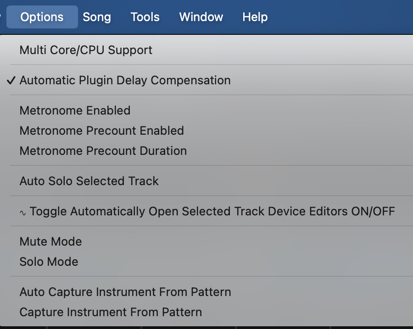Enable the Metronome
The image size is (413, 329).
[x=75, y=110]
